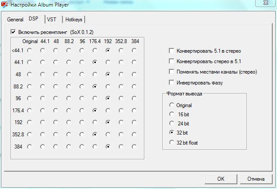Click the Album Player title bar icon
This screenshot has width=277, height=189.
[x=4, y=4]
